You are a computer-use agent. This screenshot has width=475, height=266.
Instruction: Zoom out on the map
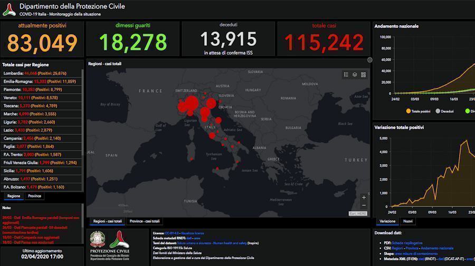pyautogui.click(x=364, y=205)
